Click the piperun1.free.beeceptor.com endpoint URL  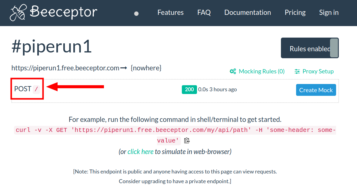click(x=65, y=68)
